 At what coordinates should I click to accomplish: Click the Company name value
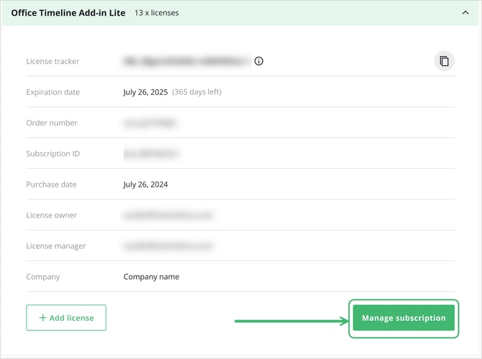[151, 276]
